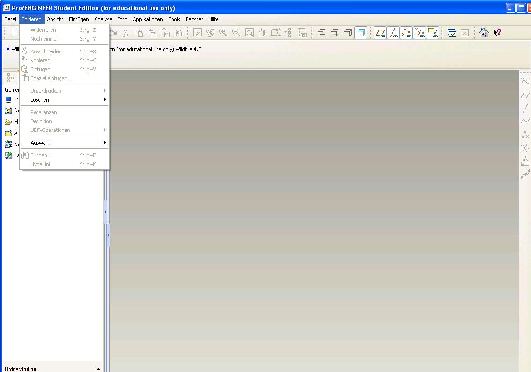
Task: Expand the Auswahl submenu
Action: tap(64, 143)
